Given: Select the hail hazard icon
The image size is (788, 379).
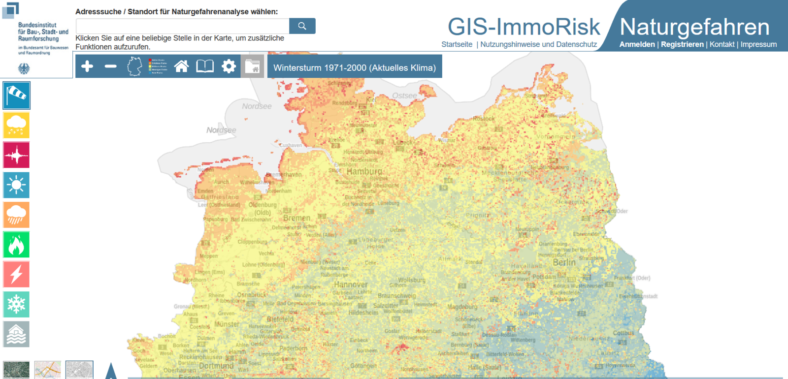Looking at the screenshot, I should (16, 125).
